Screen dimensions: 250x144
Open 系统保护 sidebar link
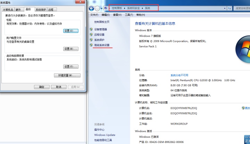click(x=99, y=40)
